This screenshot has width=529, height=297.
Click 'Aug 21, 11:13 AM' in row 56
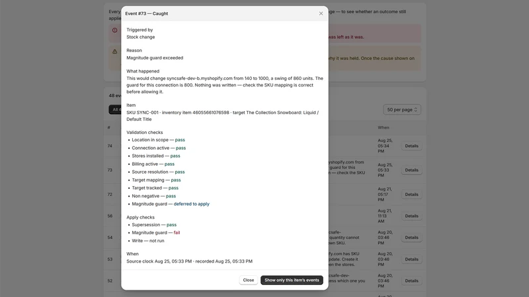click(386, 216)
